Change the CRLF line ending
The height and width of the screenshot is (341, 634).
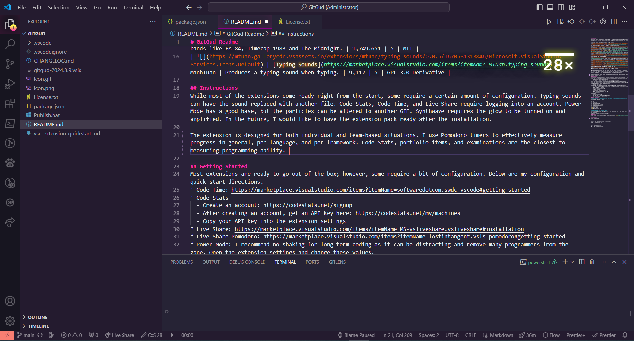point(471,335)
